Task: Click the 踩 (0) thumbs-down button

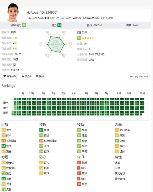Action: pyautogui.click(x=40, y=76)
